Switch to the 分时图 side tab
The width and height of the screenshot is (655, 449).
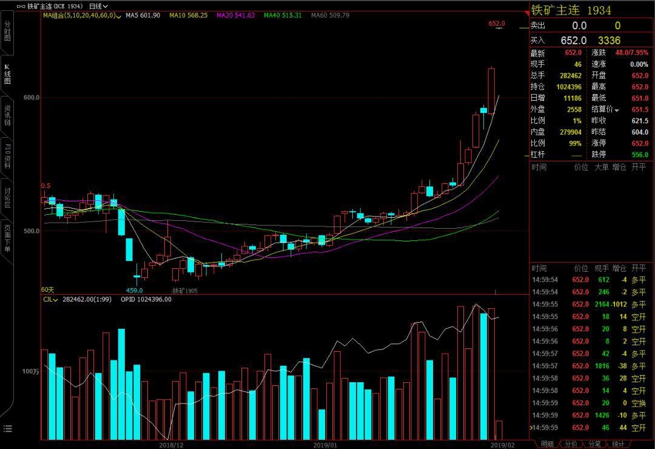7,31
